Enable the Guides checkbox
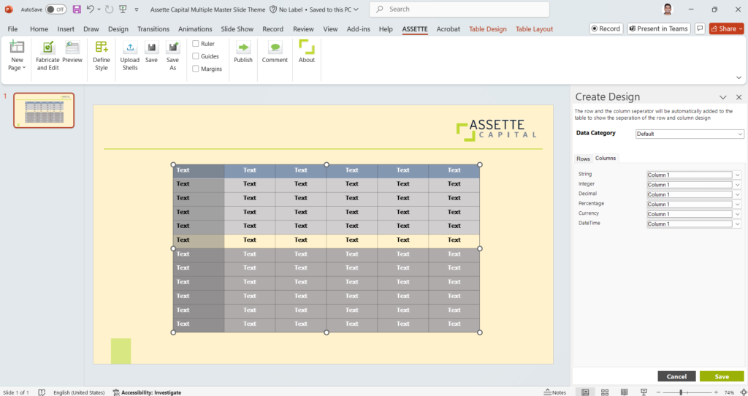The height and width of the screenshot is (396, 748). (196, 56)
